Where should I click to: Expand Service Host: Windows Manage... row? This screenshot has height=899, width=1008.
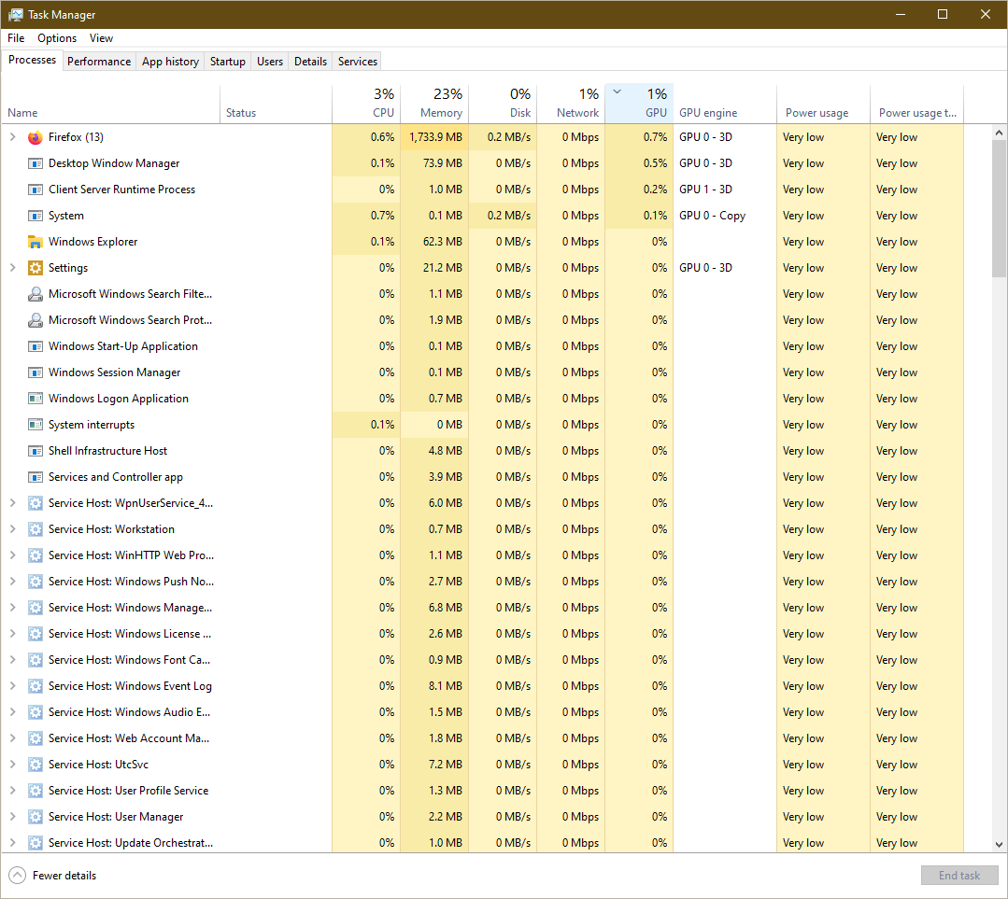click(12, 608)
